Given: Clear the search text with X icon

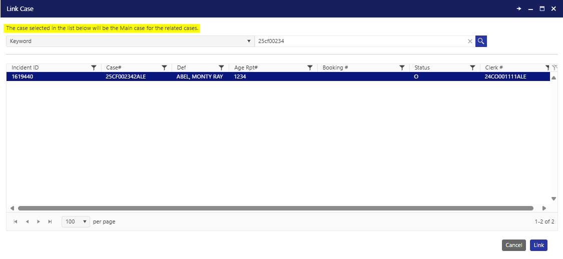Looking at the screenshot, I should click(470, 41).
